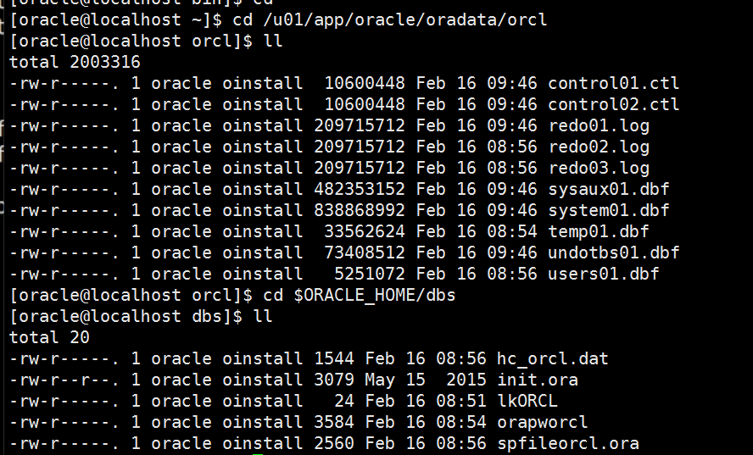The width and height of the screenshot is (753, 455).
Task: Click the 'total 2003316' line
Action: 75,62
